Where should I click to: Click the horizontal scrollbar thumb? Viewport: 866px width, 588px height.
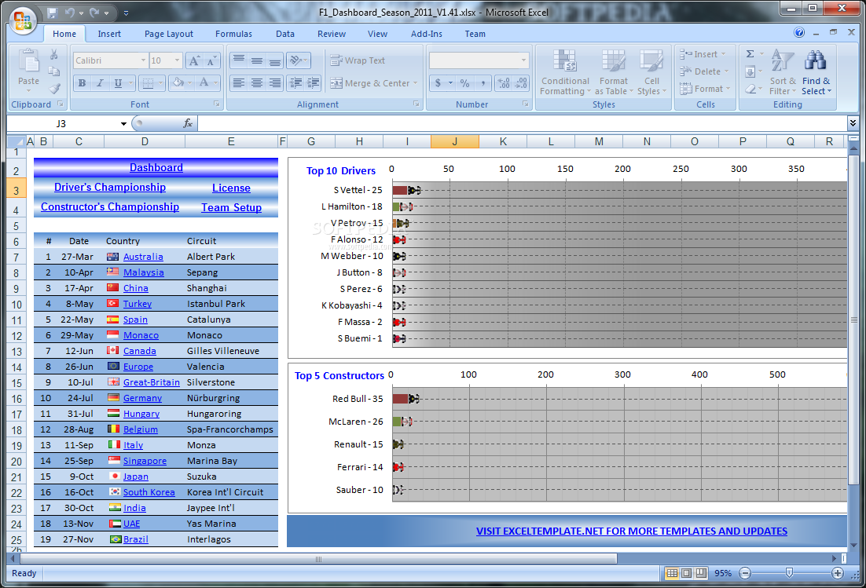tap(319, 559)
